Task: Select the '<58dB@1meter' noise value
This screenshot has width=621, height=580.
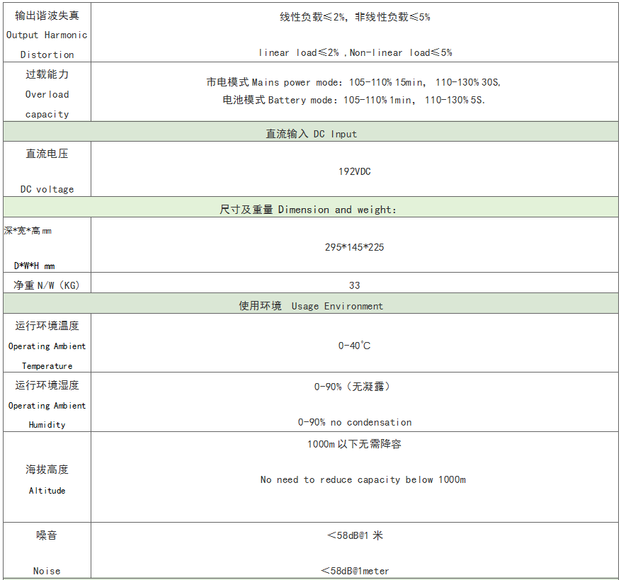Action: point(354,571)
